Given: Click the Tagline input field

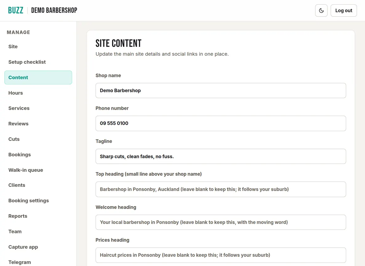Looking at the screenshot, I should point(221,157).
